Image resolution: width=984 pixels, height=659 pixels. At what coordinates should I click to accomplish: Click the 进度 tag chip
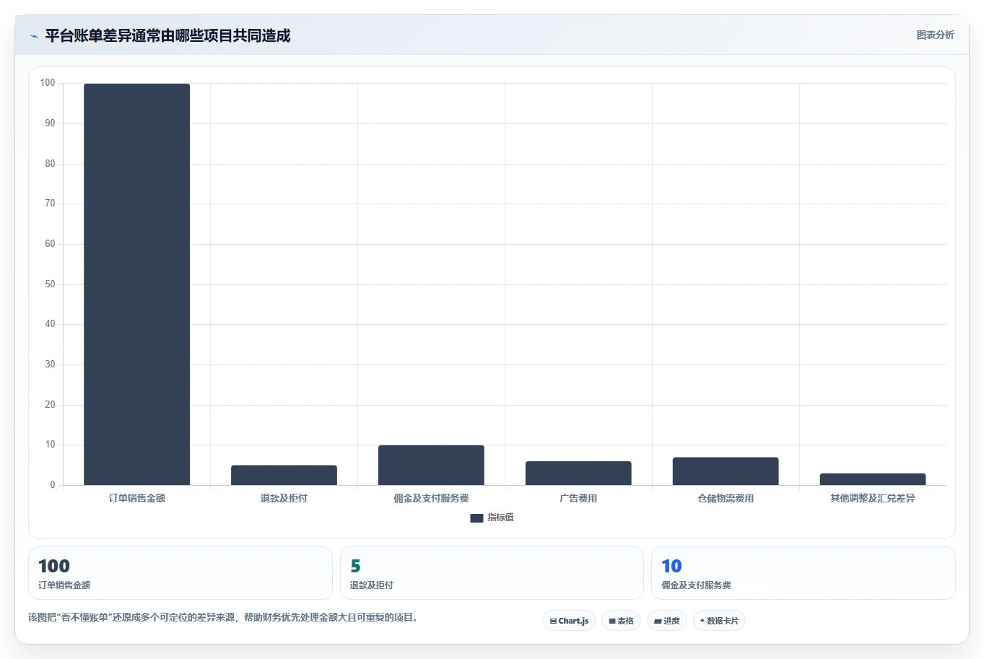click(667, 621)
